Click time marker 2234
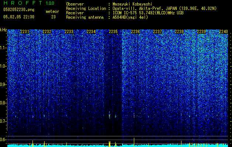Viewport: 232px width, 147px height. pyautogui.click(x=91, y=32)
